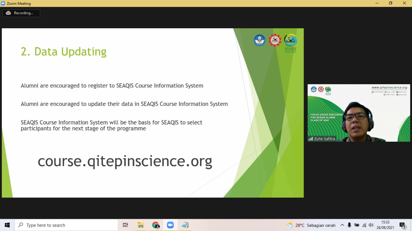Open the notification action center
Image resolution: width=412 pixels, height=231 pixels.
click(x=402, y=225)
